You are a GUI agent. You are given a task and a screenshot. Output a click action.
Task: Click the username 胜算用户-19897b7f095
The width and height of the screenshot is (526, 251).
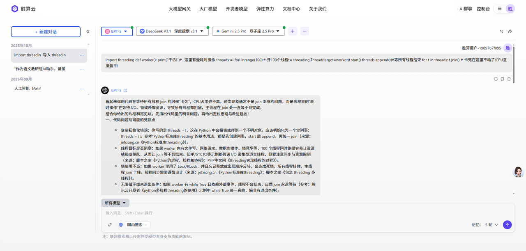pos(481,48)
